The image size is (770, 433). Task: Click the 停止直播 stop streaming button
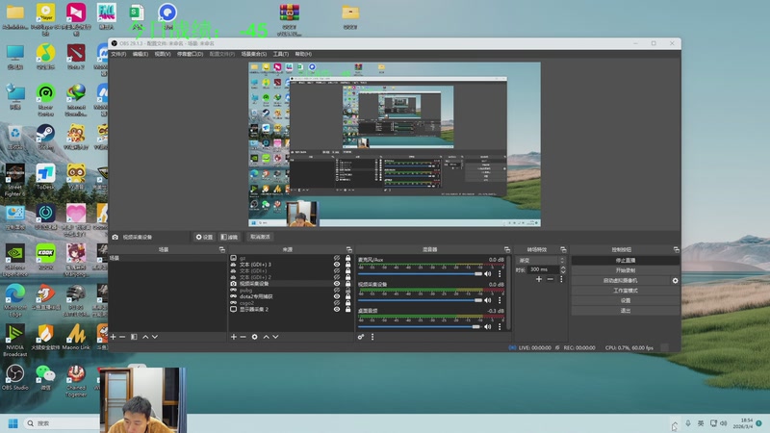coord(626,261)
